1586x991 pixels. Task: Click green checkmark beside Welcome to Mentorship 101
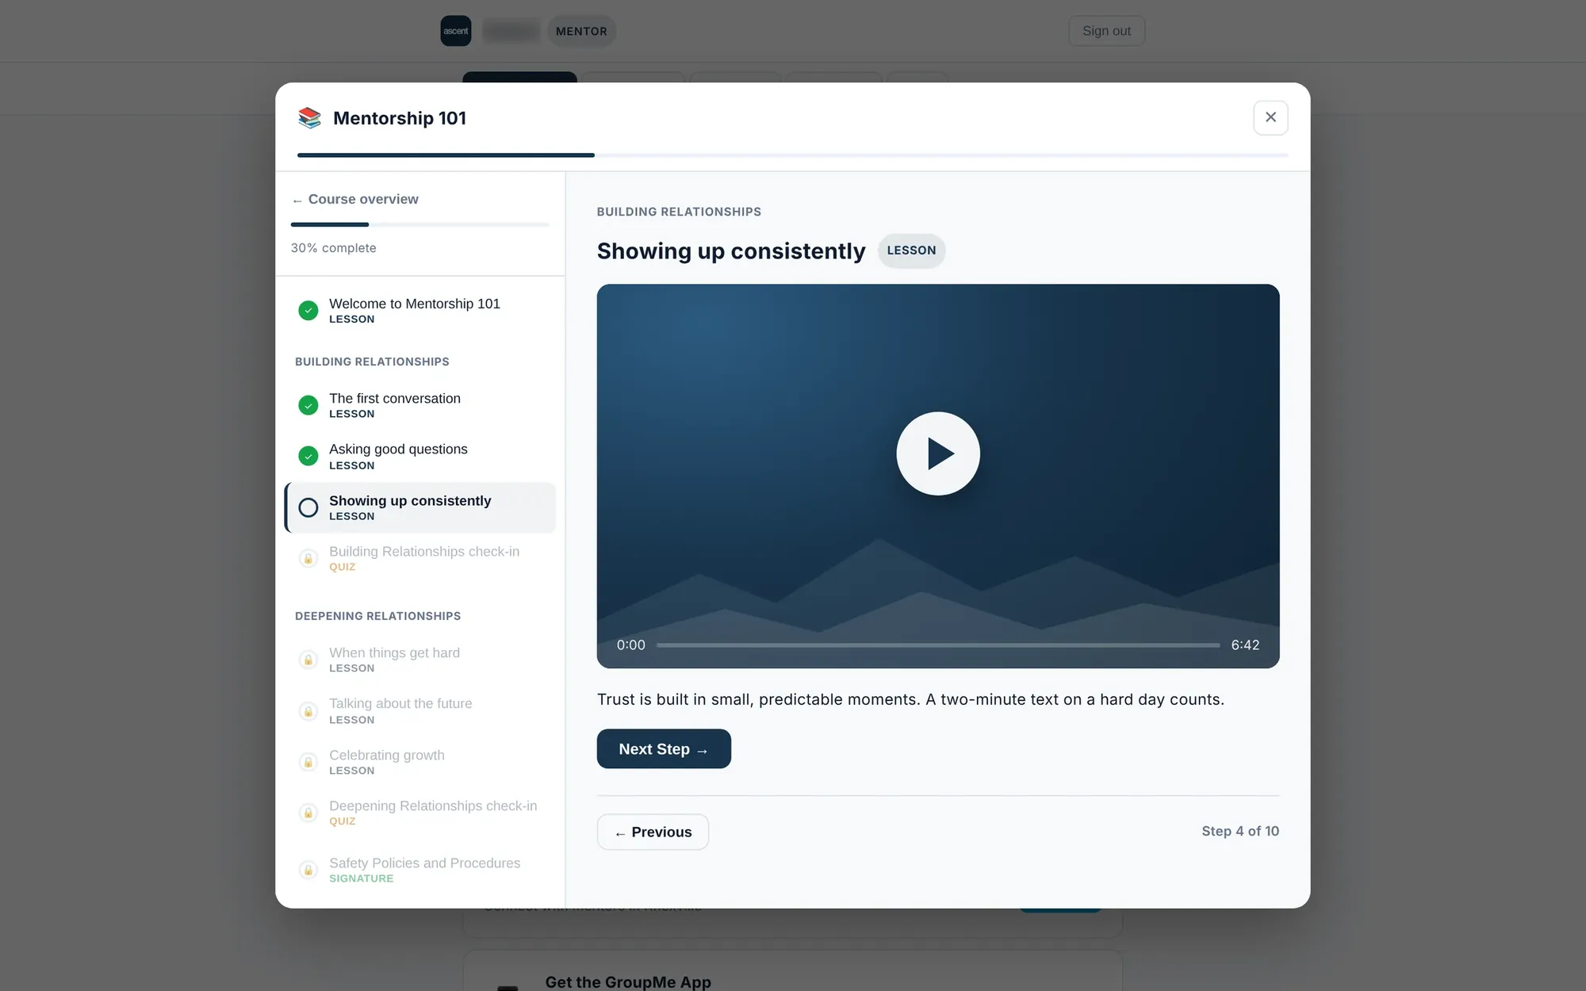point(308,311)
